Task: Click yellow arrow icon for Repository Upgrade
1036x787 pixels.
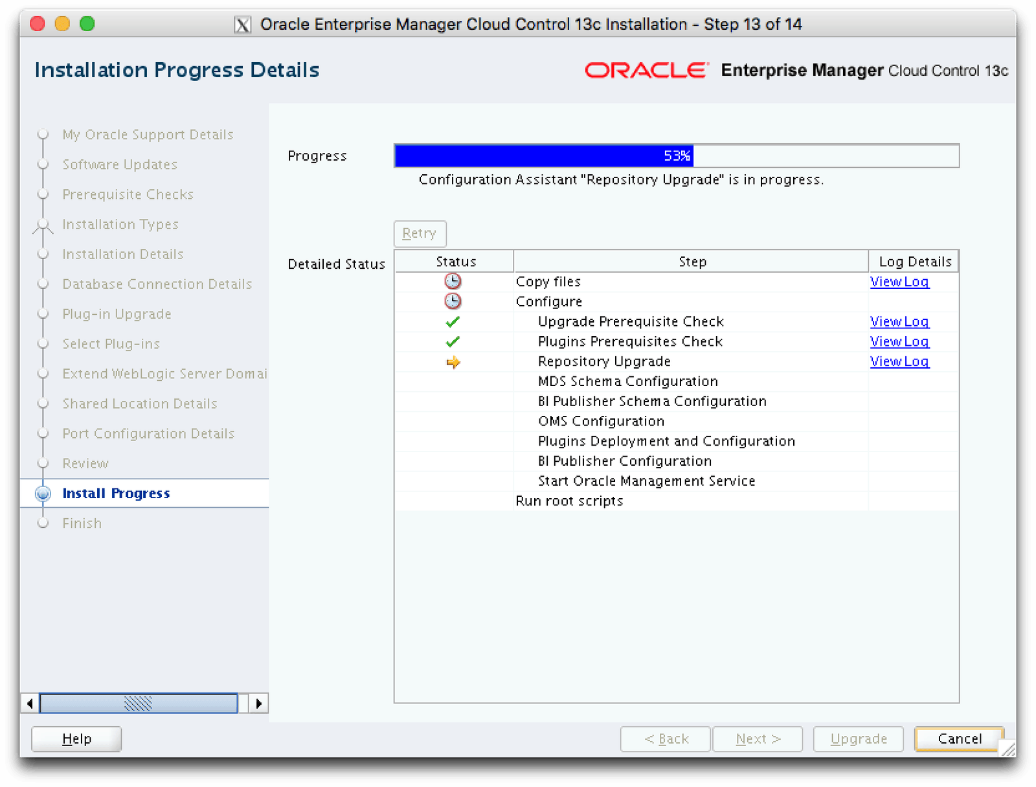Action: point(453,362)
